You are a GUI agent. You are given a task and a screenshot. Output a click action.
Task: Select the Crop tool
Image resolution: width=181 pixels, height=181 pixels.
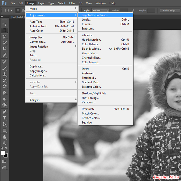tap(4, 49)
